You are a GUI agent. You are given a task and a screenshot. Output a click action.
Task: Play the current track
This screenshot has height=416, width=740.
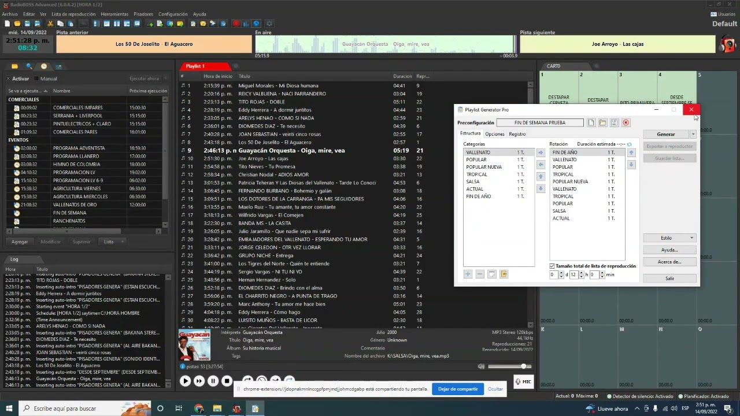point(185,381)
